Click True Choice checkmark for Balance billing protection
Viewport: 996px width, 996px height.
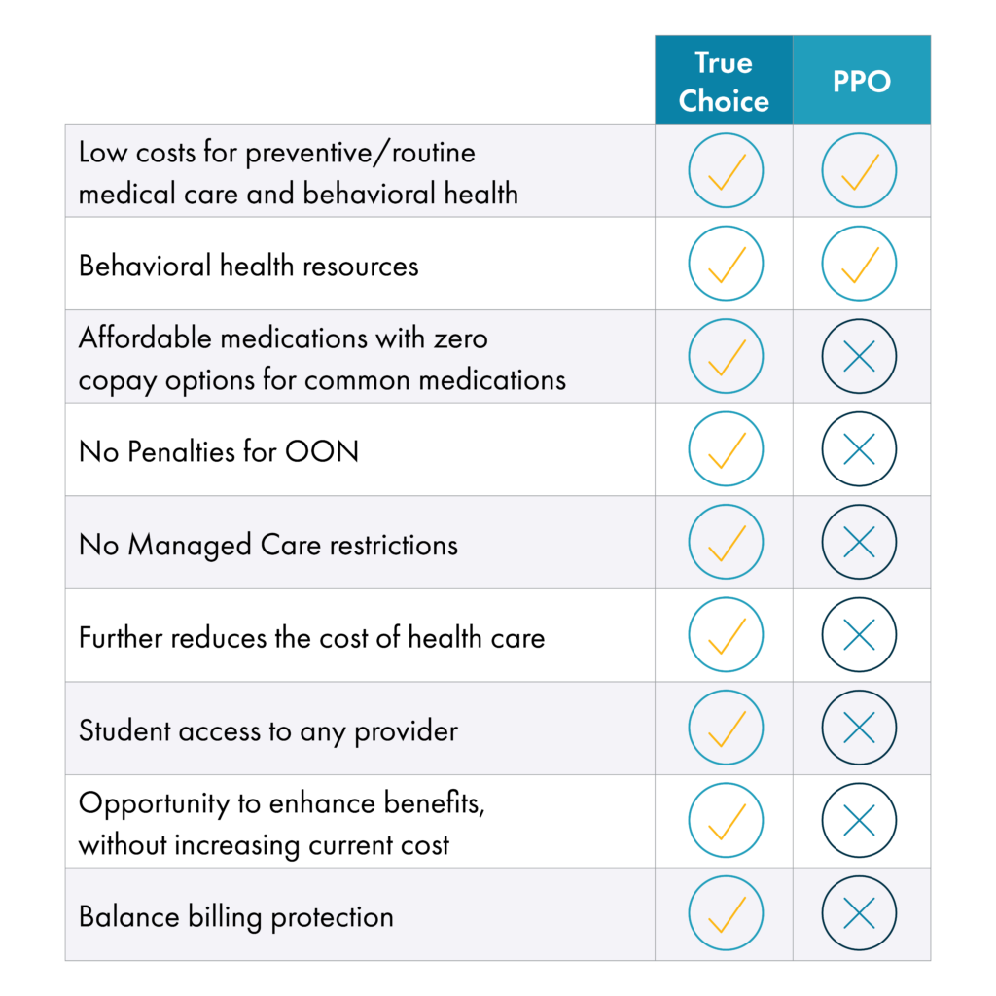click(x=726, y=914)
